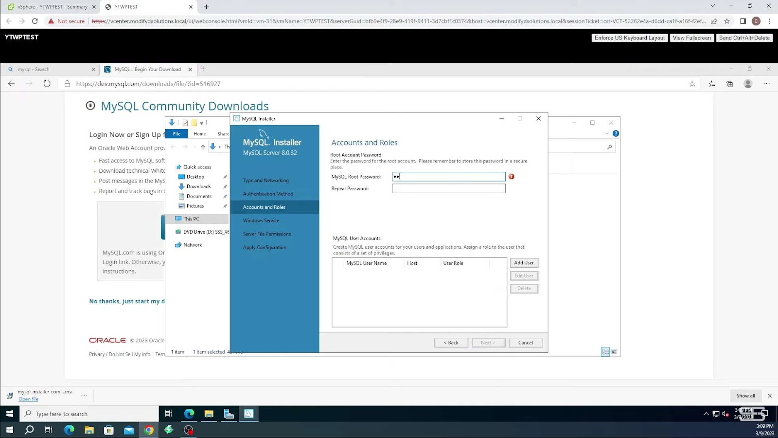Select DVD Drive (D:) in File Explorer
Viewport: 778px width, 438px height.
pos(202,232)
